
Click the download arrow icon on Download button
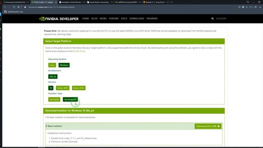click(219, 126)
